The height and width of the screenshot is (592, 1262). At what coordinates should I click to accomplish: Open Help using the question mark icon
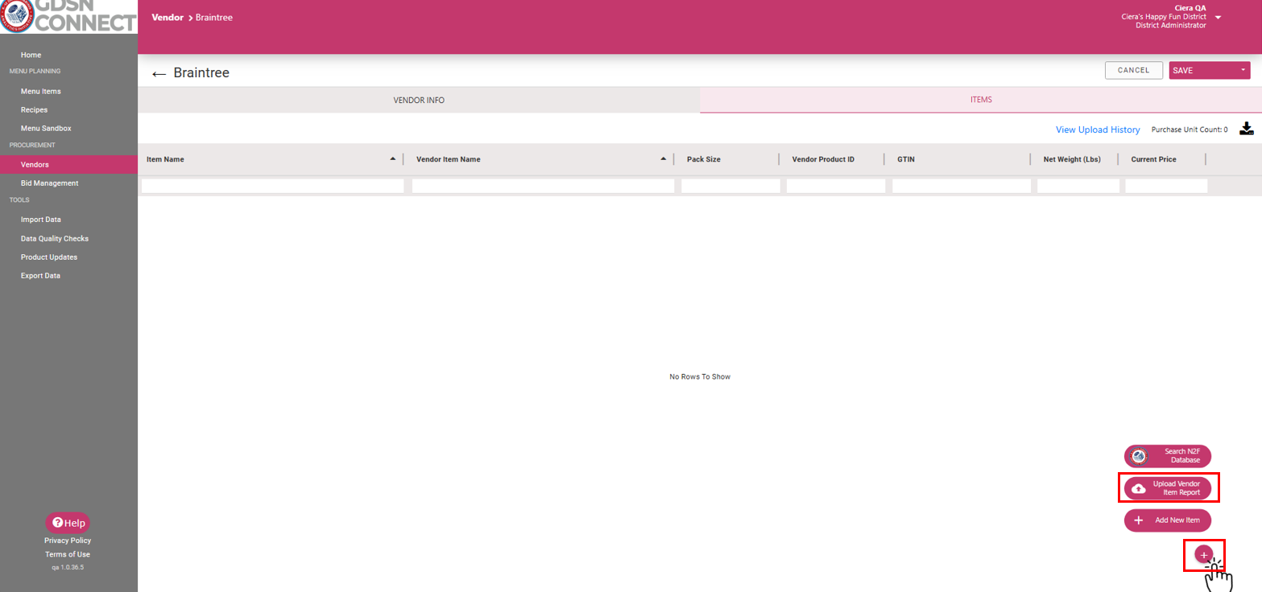click(x=57, y=522)
